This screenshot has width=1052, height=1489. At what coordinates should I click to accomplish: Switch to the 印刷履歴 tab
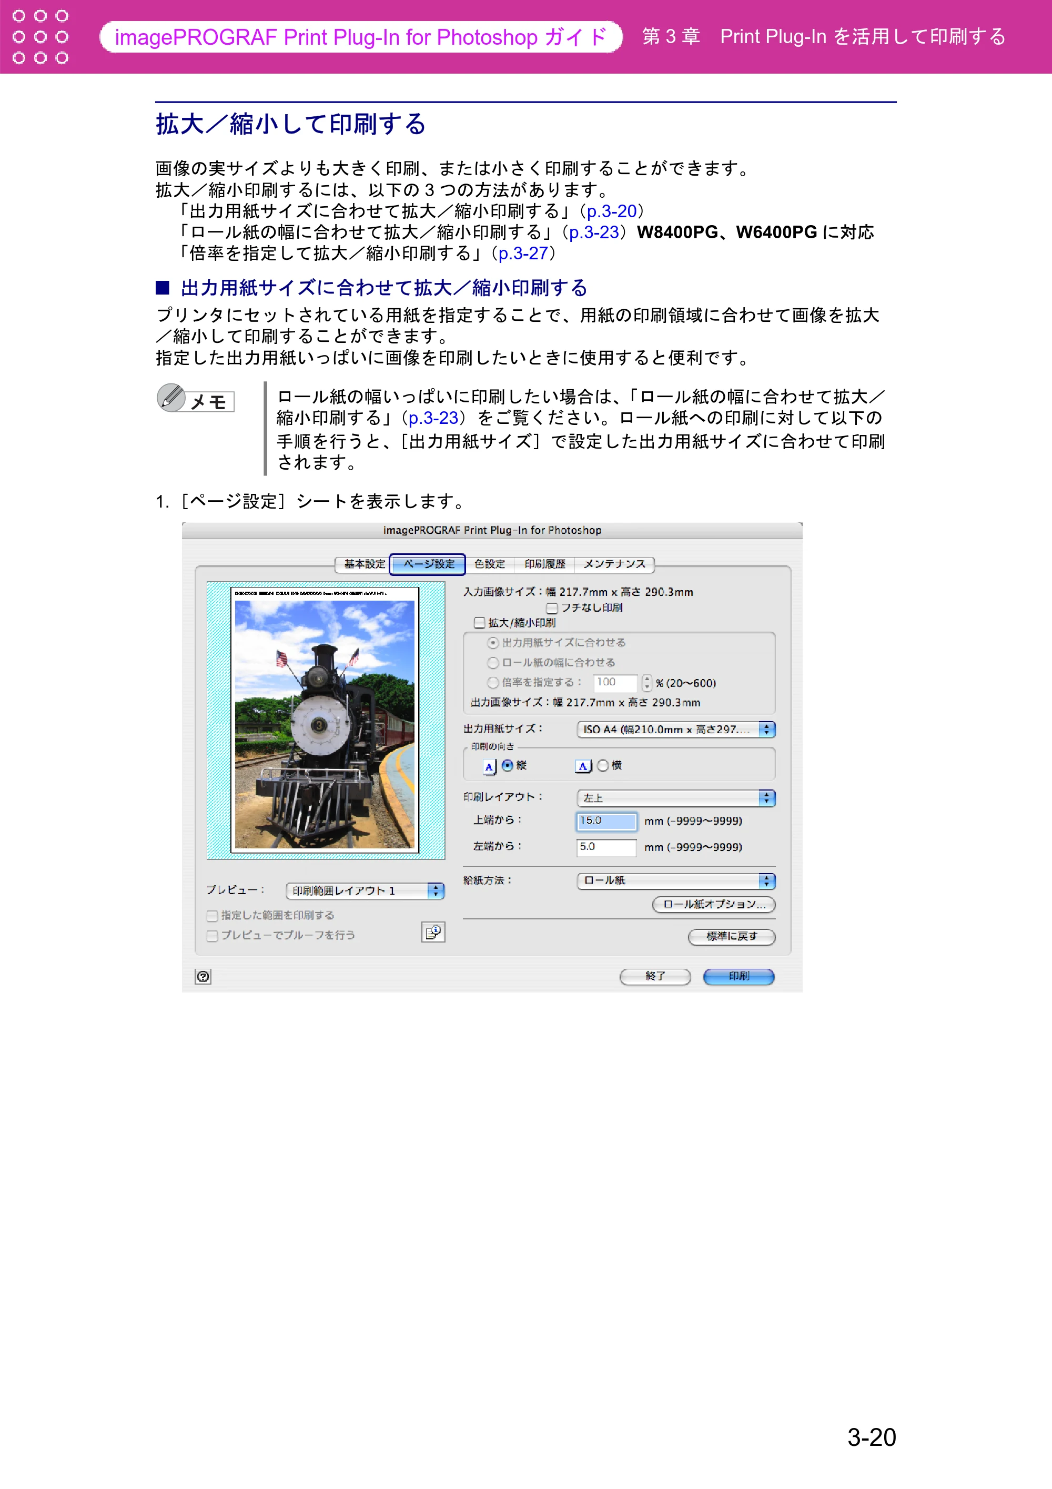(544, 564)
